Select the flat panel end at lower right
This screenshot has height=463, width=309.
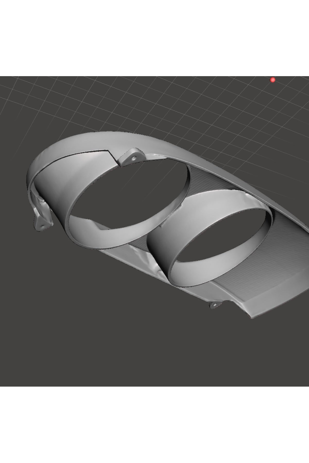pyautogui.click(x=273, y=306)
